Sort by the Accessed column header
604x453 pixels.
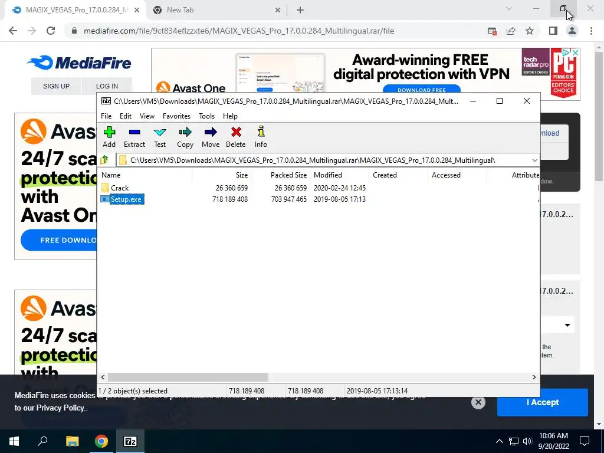tap(457, 175)
